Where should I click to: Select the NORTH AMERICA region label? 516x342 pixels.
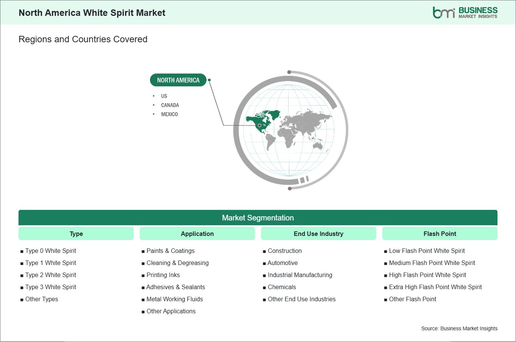[178, 80]
